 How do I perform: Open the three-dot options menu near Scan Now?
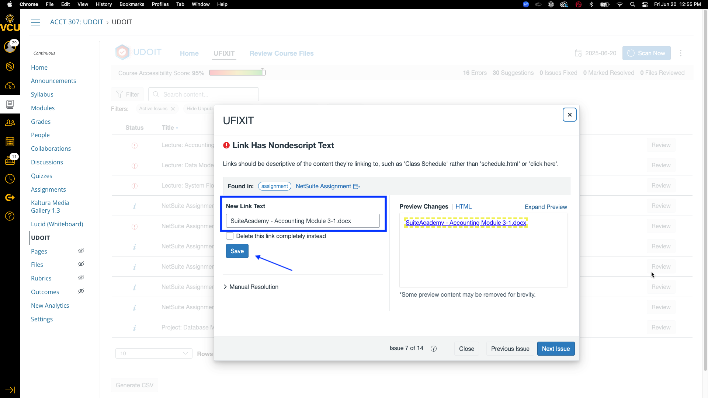pos(681,53)
